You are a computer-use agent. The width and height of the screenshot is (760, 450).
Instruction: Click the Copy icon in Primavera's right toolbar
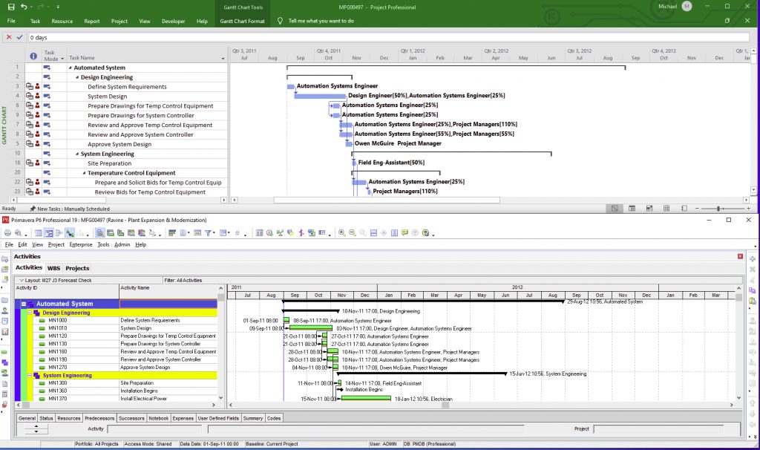753,290
